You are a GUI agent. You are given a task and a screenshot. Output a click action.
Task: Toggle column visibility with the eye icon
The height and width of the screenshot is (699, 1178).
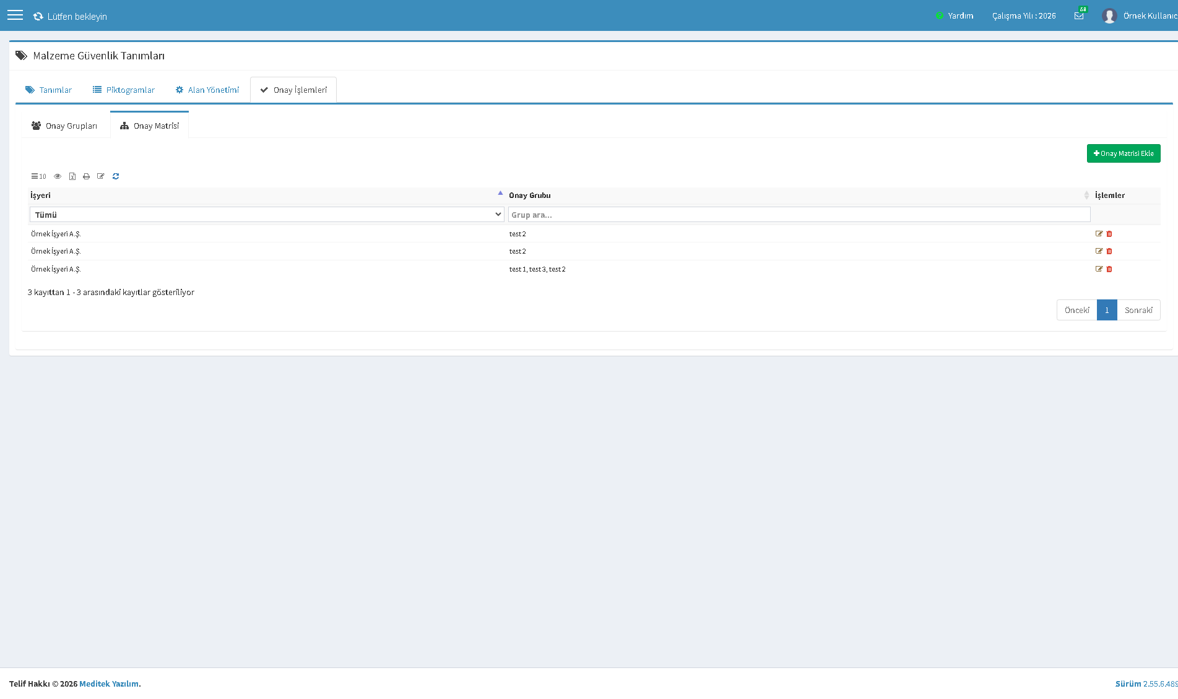58,176
